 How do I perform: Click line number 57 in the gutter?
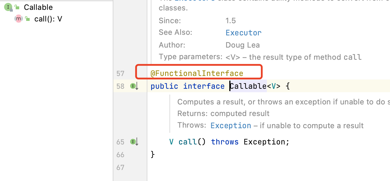pos(120,73)
